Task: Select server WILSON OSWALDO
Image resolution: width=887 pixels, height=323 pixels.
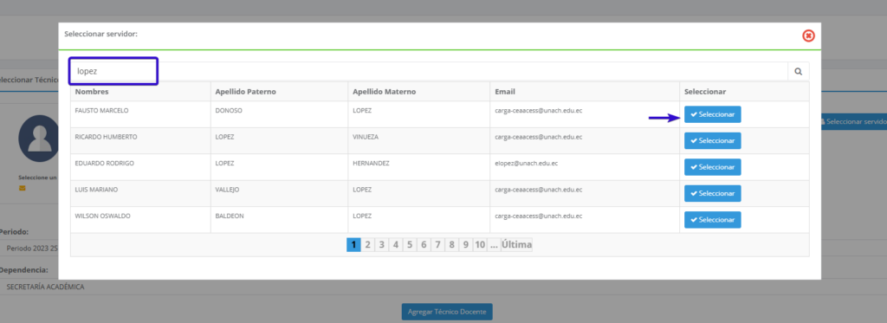Action: click(712, 219)
